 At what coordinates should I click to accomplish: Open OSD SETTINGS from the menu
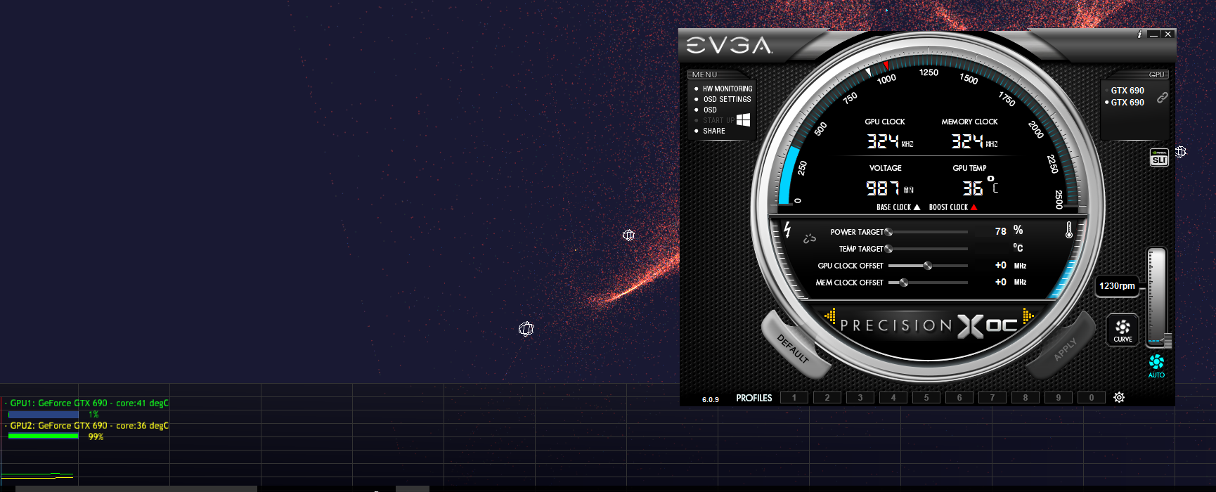pyautogui.click(x=727, y=99)
